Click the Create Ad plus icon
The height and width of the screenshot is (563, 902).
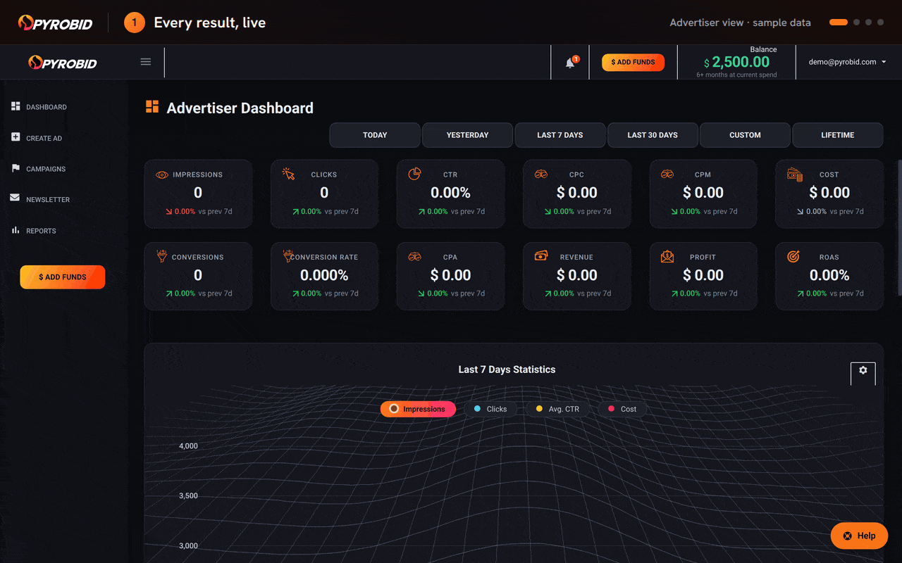(16, 137)
